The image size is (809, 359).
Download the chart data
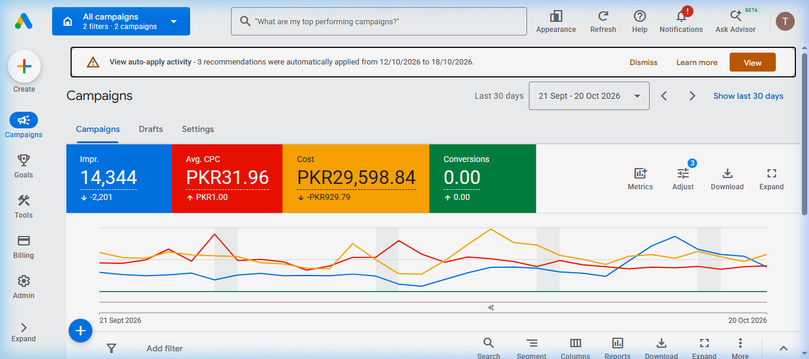click(727, 179)
